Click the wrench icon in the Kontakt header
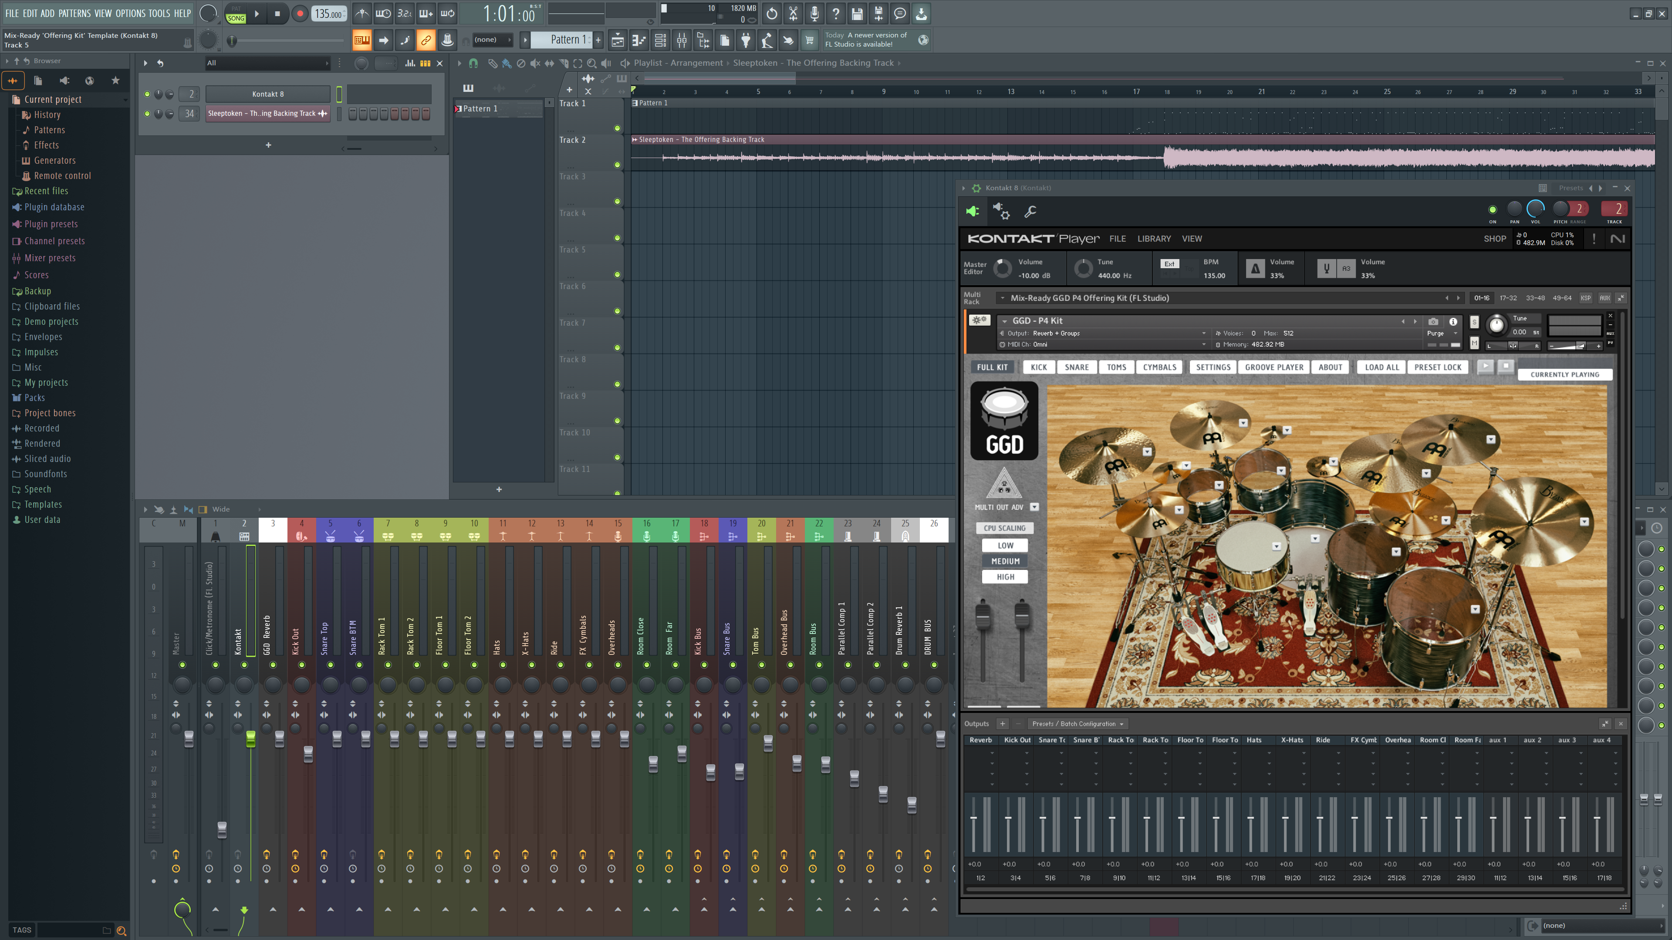Viewport: 1672px width, 940px height. click(x=1031, y=212)
